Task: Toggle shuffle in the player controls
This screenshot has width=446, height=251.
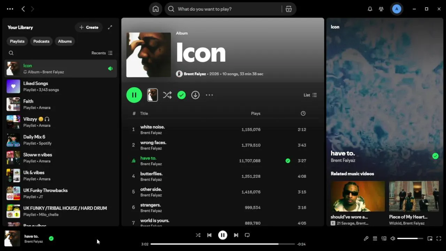Action: coord(198,235)
